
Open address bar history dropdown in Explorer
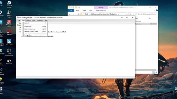point(127,14)
